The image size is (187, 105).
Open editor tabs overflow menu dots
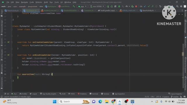[x=182, y=10]
